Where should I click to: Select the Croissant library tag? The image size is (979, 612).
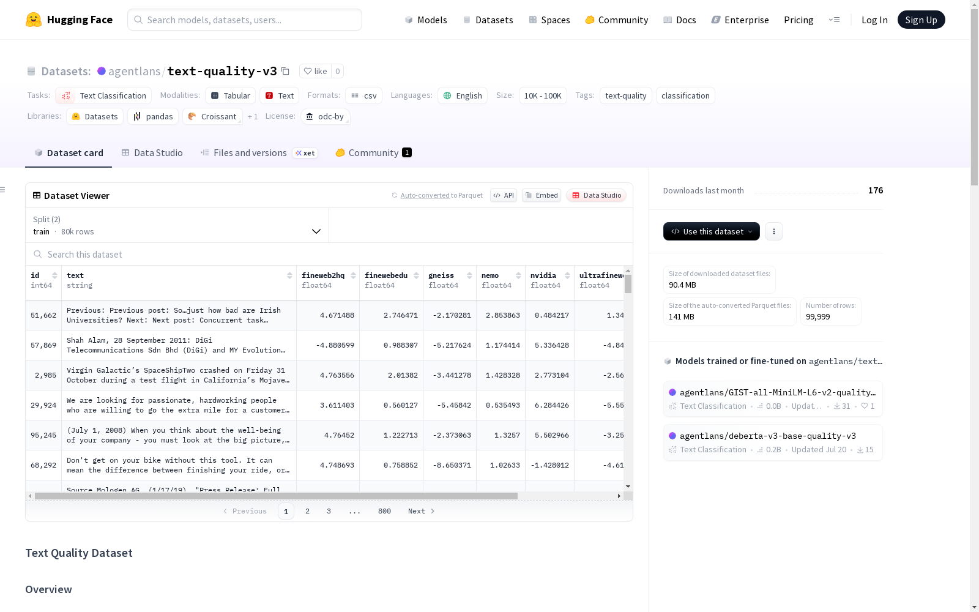[x=212, y=116]
